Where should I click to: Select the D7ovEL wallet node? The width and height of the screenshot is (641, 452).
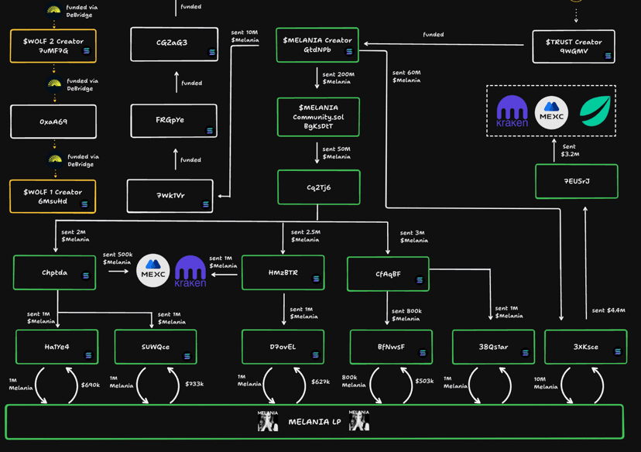(283, 347)
